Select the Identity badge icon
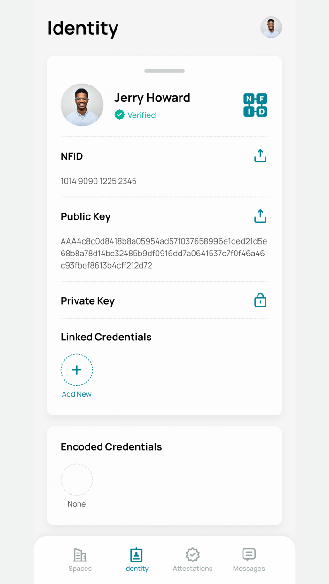329x584 pixels. click(x=136, y=555)
